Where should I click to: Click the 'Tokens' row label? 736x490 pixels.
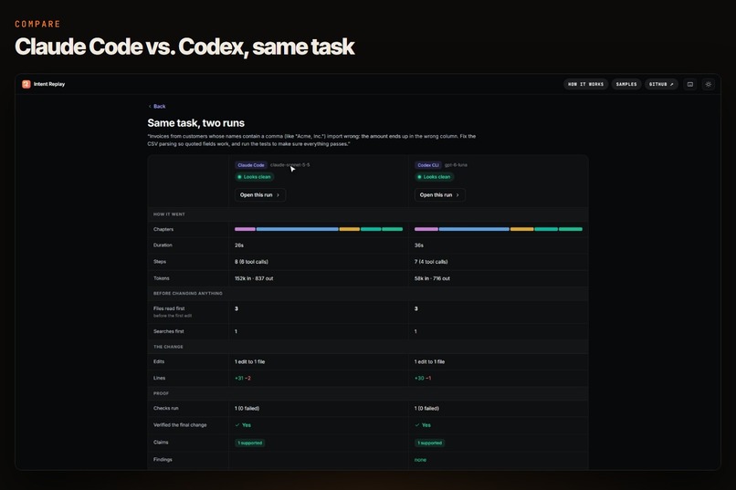tap(161, 278)
